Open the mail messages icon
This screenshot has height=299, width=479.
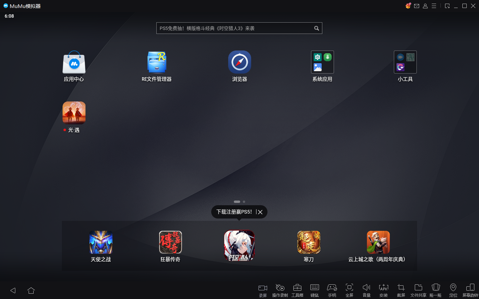[416, 6]
